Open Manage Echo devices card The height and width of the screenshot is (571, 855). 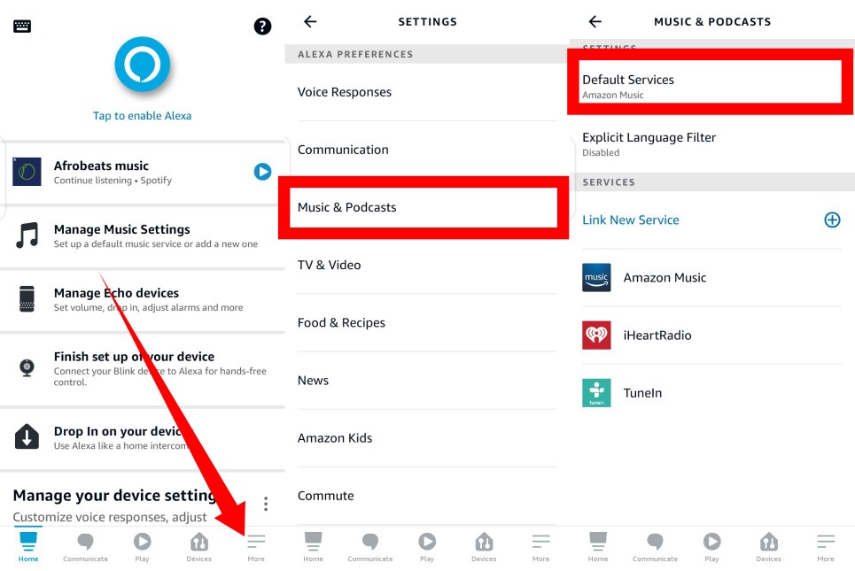click(143, 300)
